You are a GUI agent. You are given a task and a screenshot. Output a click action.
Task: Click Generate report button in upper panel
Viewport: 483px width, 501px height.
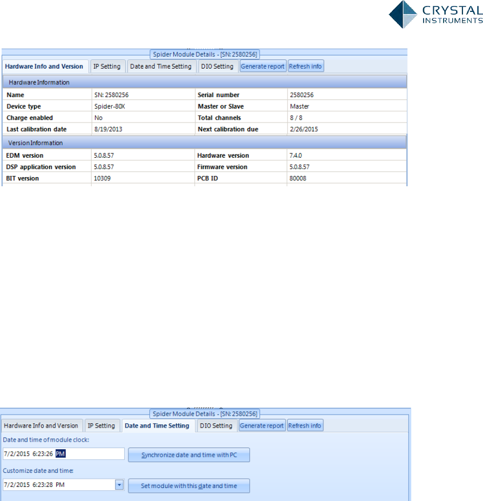[263, 66]
